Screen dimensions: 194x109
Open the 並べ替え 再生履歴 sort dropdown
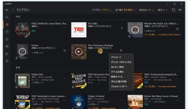click(x=125, y=10)
